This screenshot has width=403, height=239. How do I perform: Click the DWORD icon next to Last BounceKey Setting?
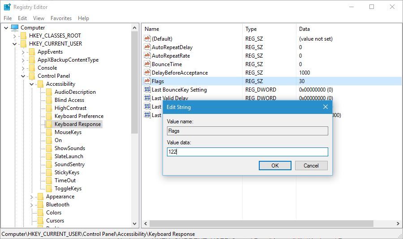pos(147,89)
